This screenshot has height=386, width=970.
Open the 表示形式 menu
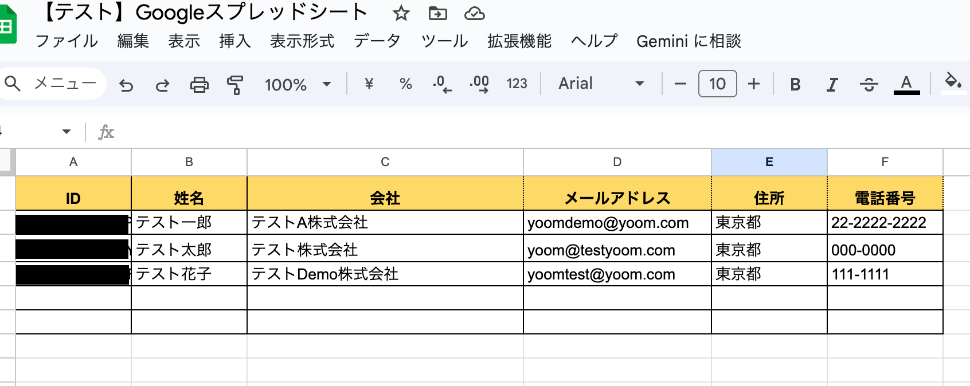(x=302, y=41)
